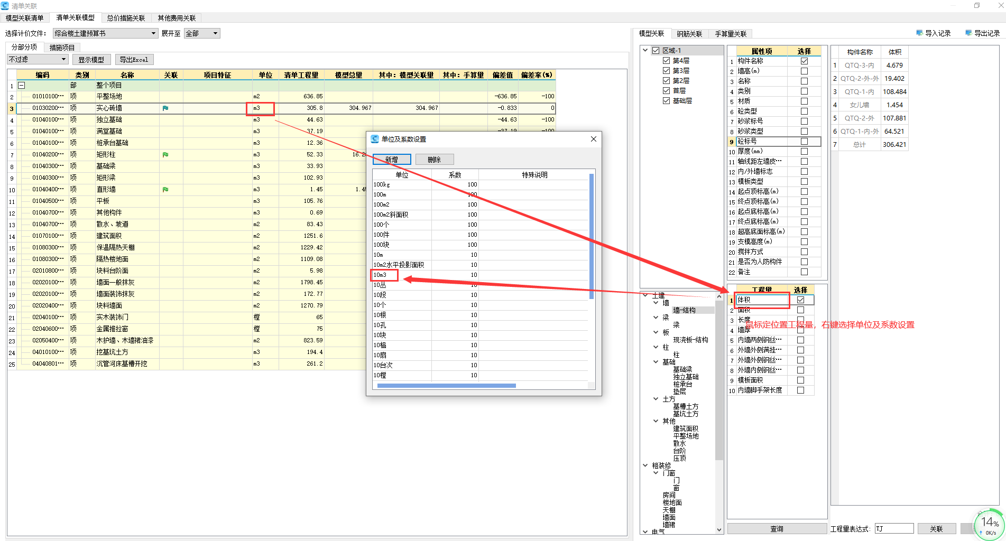Collapse row 1 整个项目 tree node
This screenshot has width=1006, height=541.
(x=22, y=85)
